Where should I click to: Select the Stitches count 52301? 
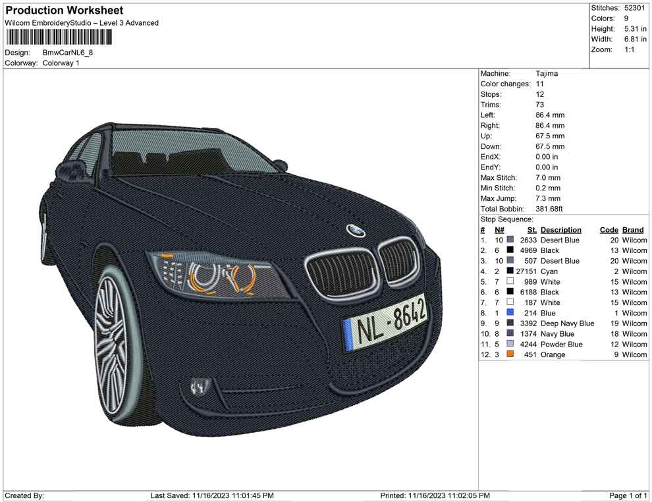[x=634, y=8]
